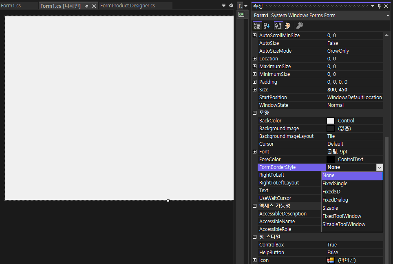Show the Properties page icon
This screenshot has width=393, height=264.
[x=278, y=26]
